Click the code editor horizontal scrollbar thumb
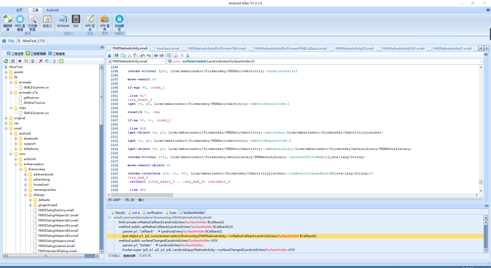 [142, 195]
